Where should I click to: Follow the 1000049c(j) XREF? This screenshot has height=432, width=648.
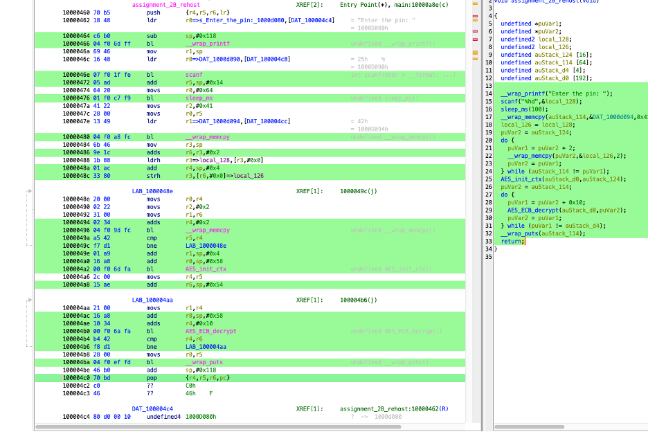click(x=359, y=191)
